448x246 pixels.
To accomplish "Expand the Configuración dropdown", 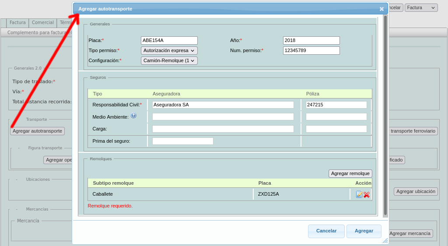I will pos(169,60).
